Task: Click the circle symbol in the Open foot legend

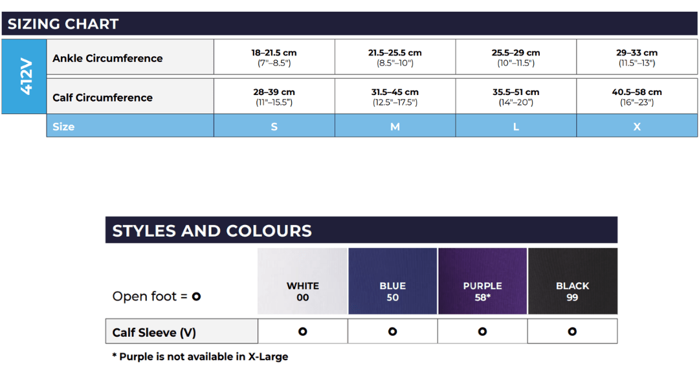Action: (x=196, y=297)
